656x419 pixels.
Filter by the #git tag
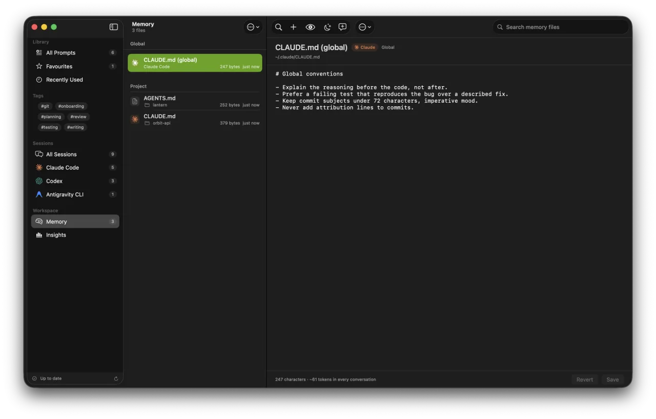45,106
